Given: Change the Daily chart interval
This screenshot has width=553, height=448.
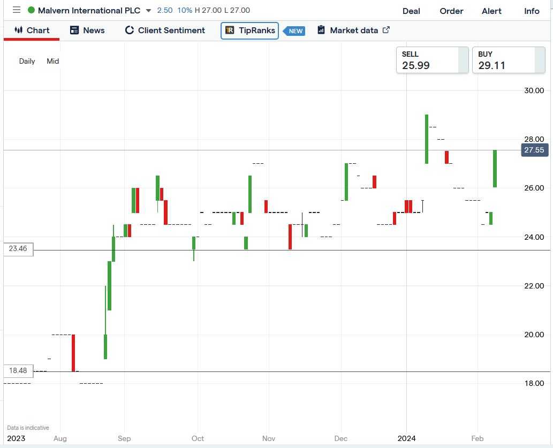Looking at the screenshot, I should 27,61.
